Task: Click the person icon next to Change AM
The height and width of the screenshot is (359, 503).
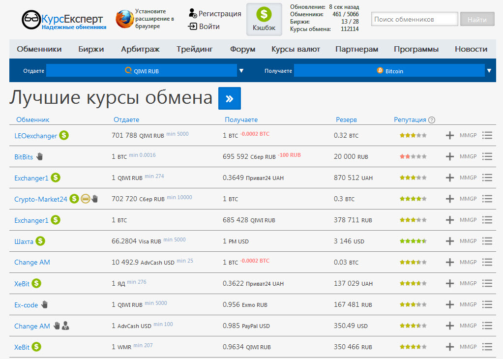Action: coord(65,326)
